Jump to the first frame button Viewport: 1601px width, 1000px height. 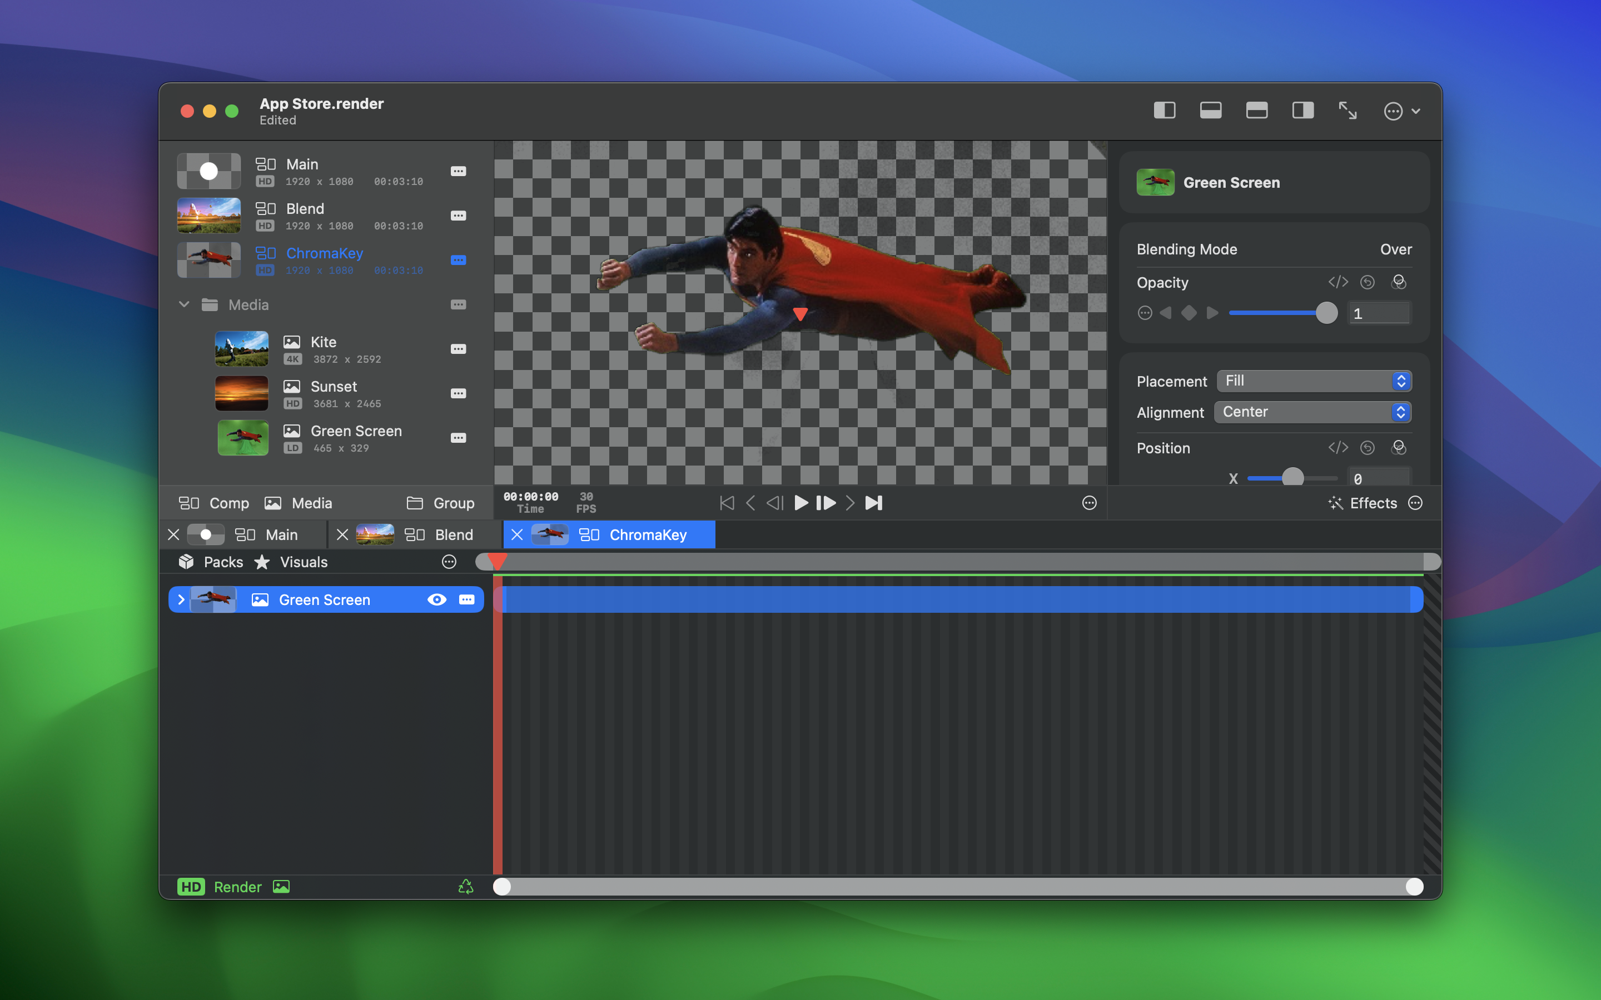pos(727,503)
